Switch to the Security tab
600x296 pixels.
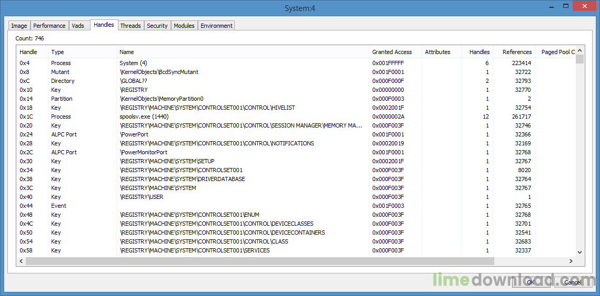tap(157, 26)
